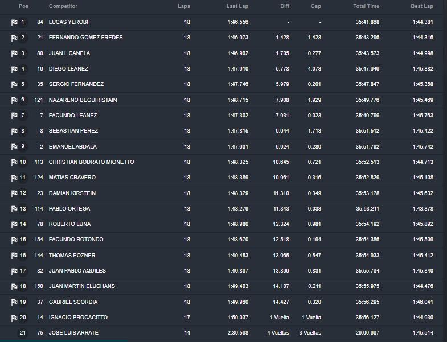
Task: Click the checkered flag icon beside Lucas Yerobi
Action: tap(14, 23)
